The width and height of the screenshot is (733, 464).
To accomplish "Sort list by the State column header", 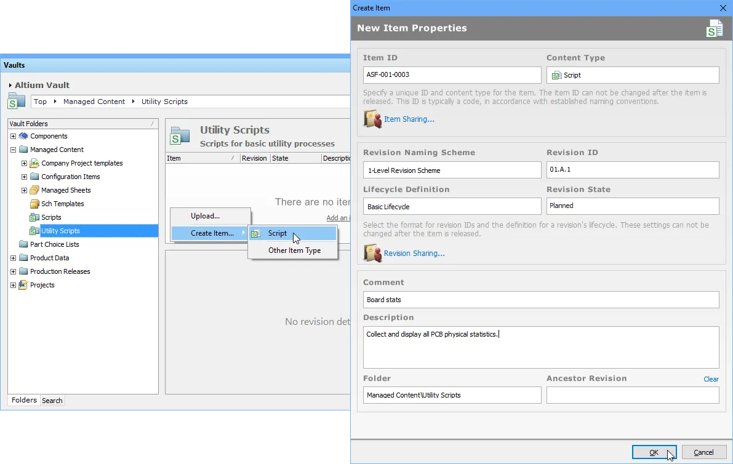I will click(x=296, y=158).
